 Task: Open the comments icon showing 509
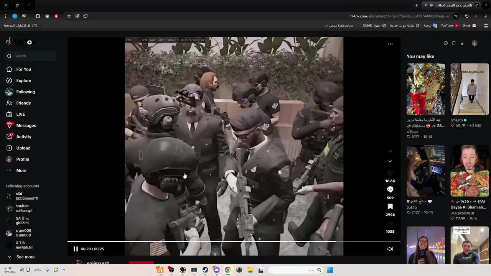click(390, 189)
